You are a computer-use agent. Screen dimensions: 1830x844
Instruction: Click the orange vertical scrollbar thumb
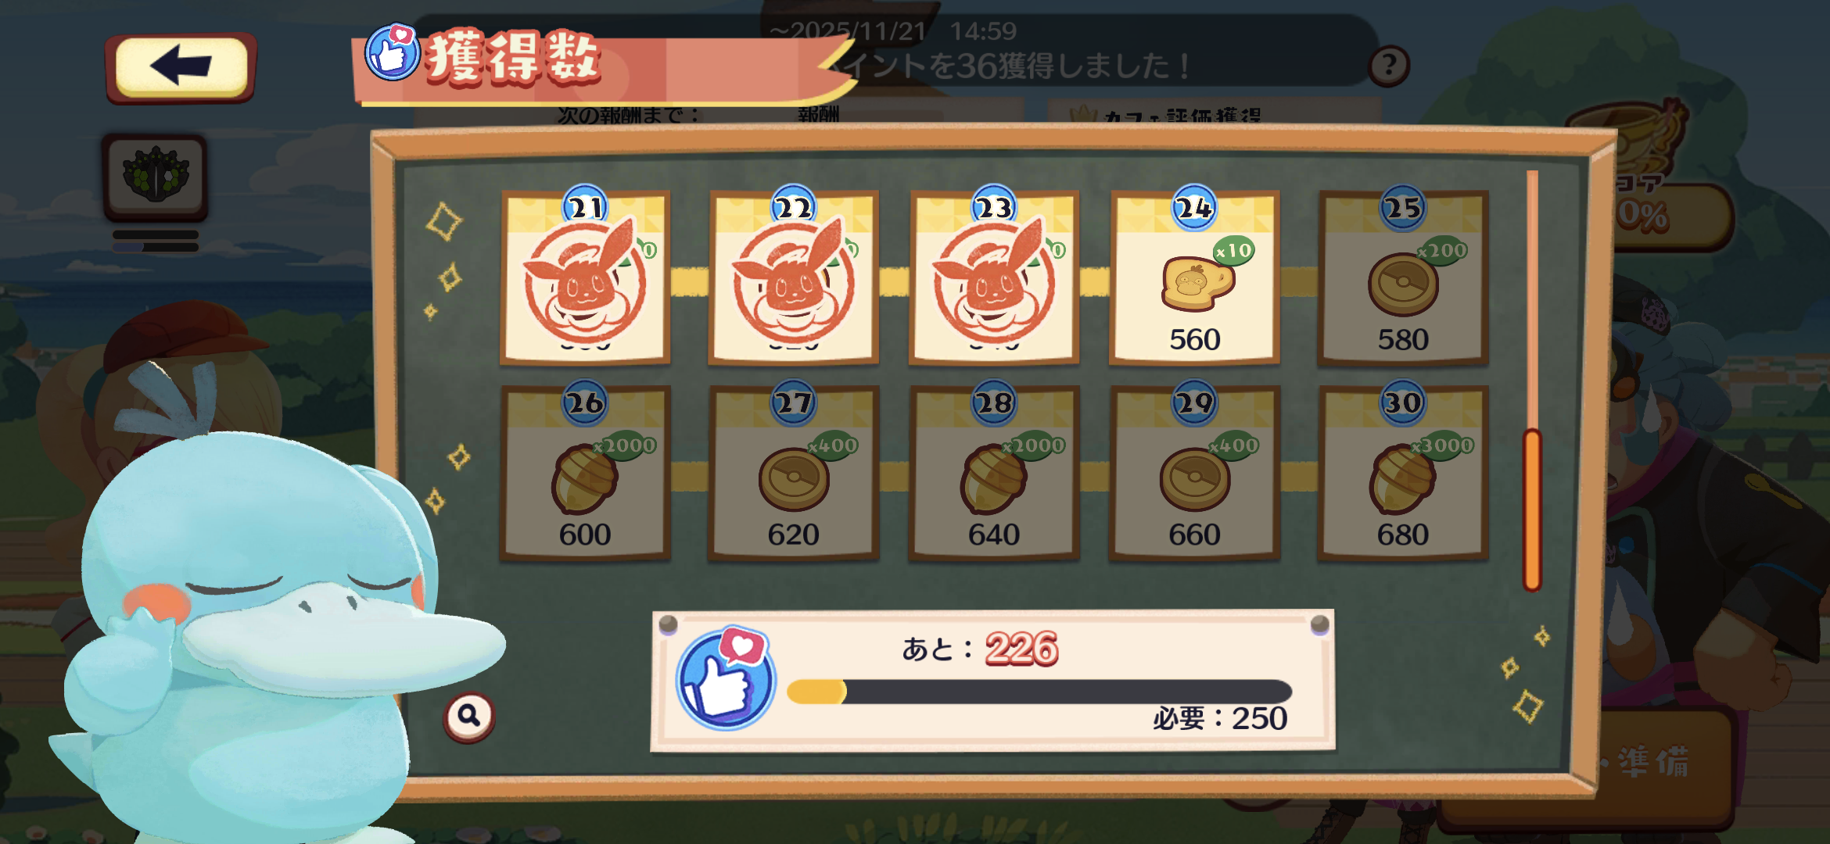[1532, 510]
